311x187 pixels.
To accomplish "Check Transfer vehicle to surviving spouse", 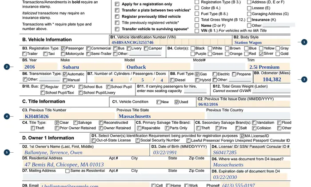I will coord(117,29).
